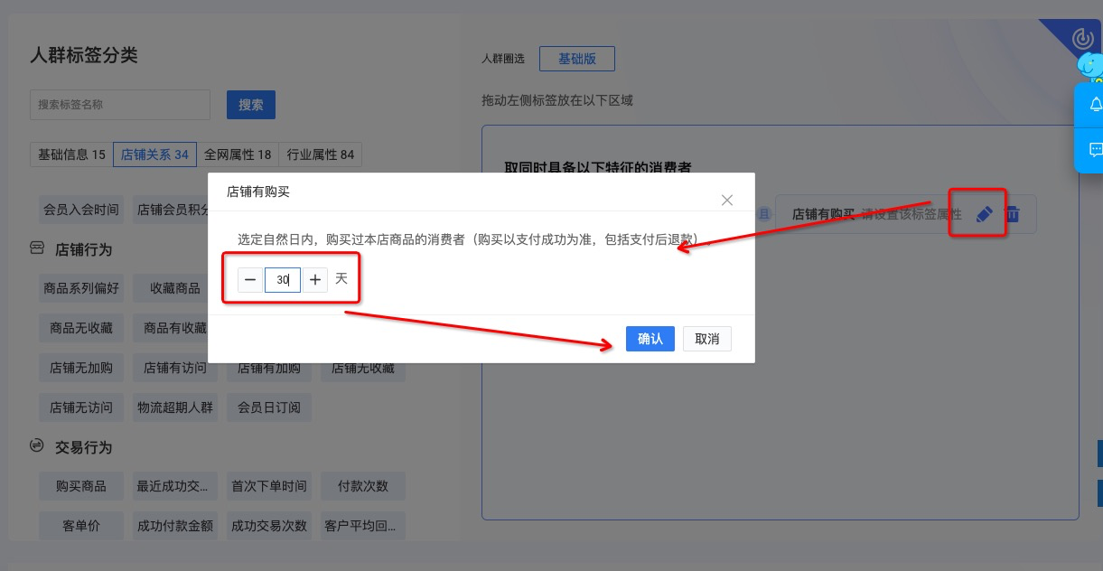
Task: Select the 店铺关系 34 tab
Action: 154,154
